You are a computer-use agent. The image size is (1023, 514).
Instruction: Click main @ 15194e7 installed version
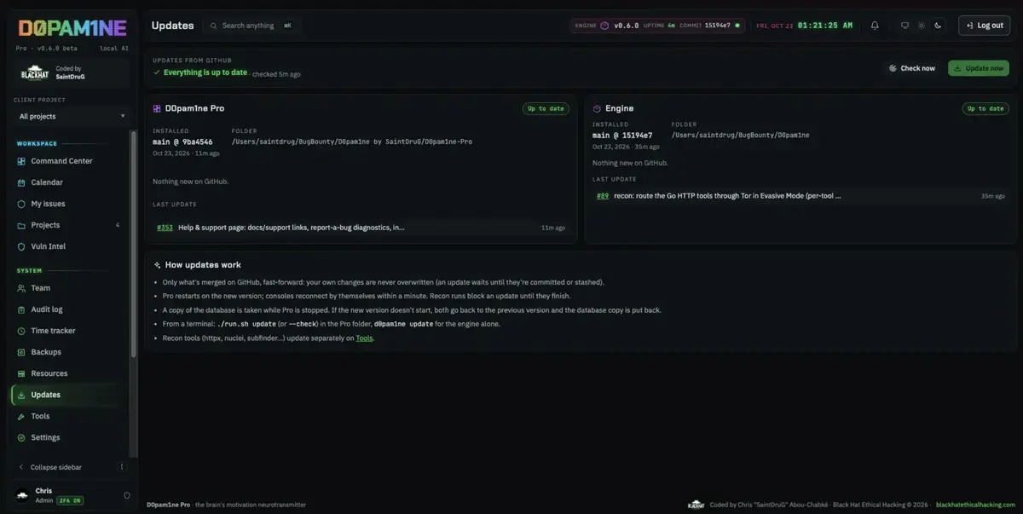[x=622, y=135]
